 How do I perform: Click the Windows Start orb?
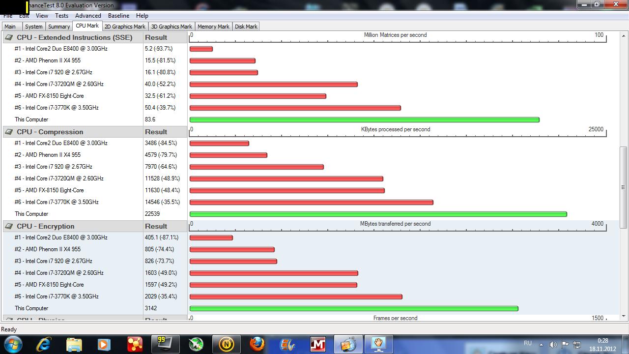[13, 344]
